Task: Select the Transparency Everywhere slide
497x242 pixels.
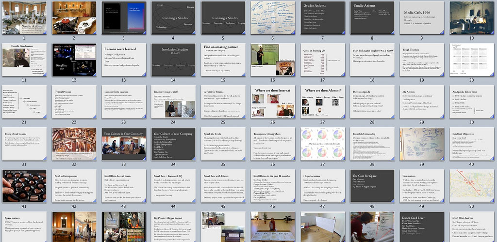Action: [x=270, y=144]
